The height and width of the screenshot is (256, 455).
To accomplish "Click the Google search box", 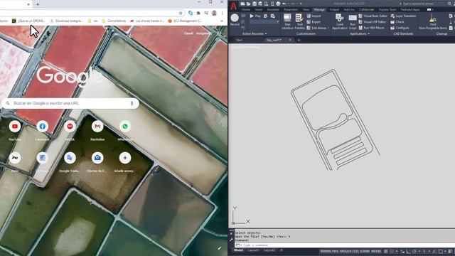I will (70, 103).
